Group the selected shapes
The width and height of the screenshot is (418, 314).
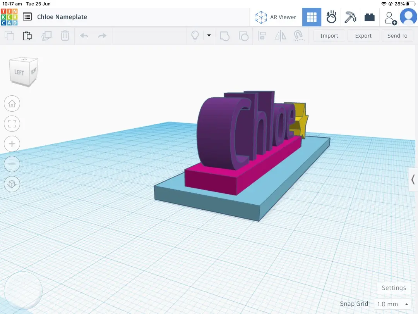pyautogui.click(x=224, y=36)
